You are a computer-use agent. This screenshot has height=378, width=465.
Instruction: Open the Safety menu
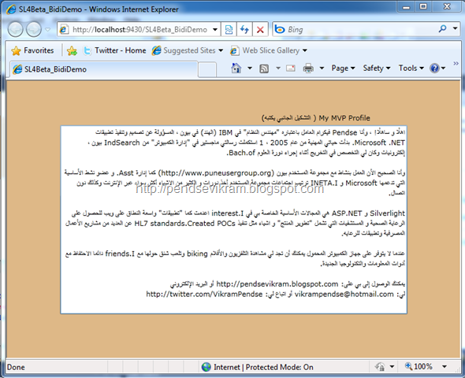coord(376,69)
